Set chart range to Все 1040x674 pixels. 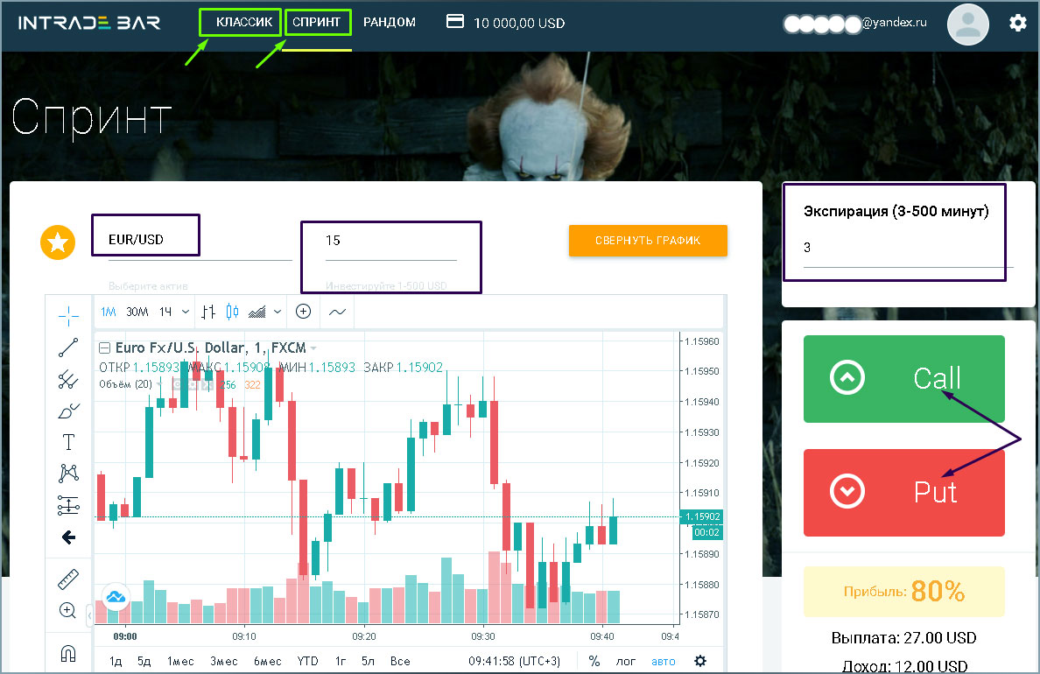[x=400, y=662]
